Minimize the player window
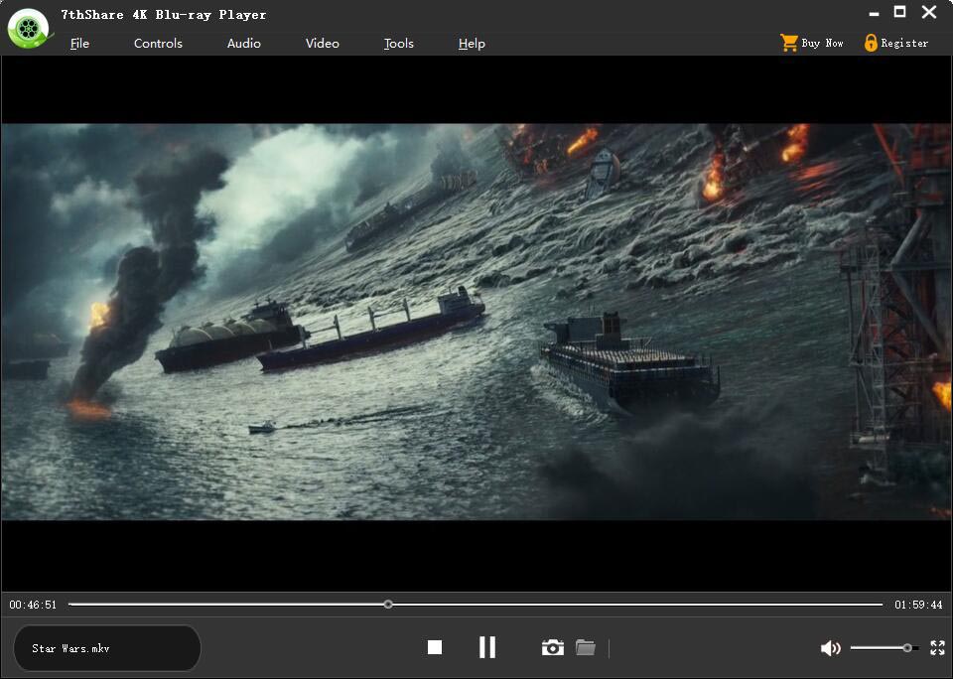 874,13
